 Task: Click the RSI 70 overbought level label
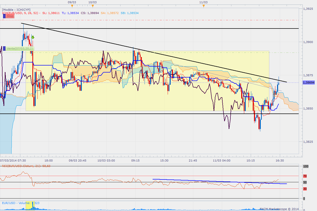(305, 176)
